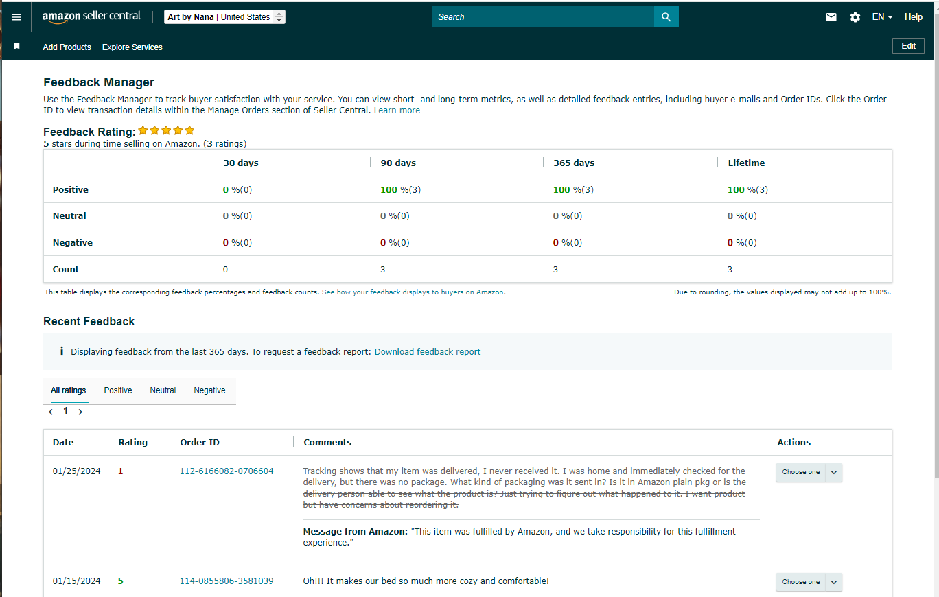The image size is (939, 597).
Task: Click the Rating column header
Action: click(x=133, y=443)
